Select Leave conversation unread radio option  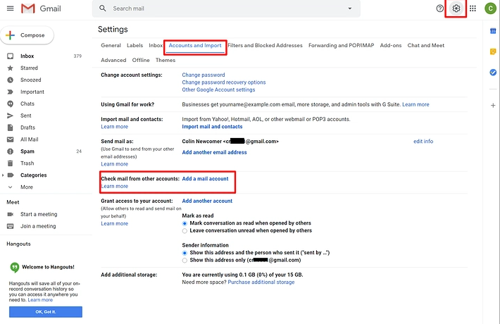point(185,230)
